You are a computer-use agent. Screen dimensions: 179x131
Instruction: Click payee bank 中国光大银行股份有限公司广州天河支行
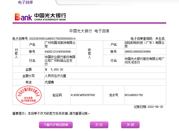144,61
